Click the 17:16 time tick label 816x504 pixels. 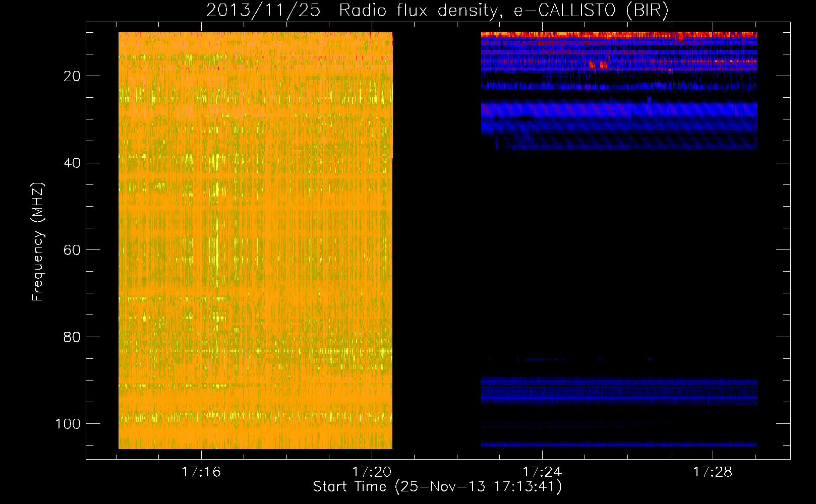click(x=201, y=472)
